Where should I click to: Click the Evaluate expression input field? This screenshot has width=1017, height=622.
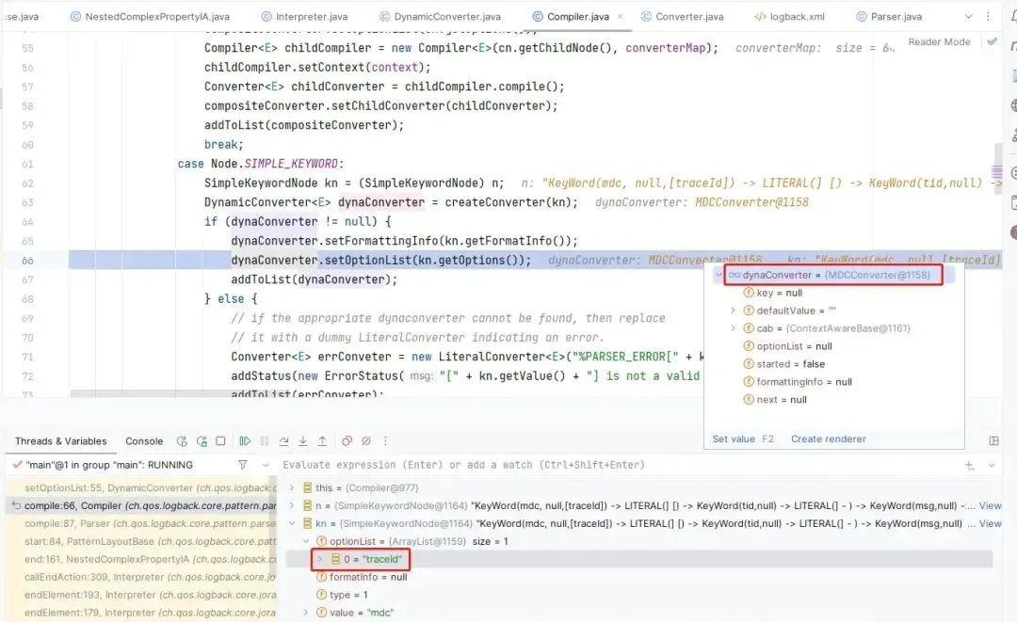[x=620, y=465]
